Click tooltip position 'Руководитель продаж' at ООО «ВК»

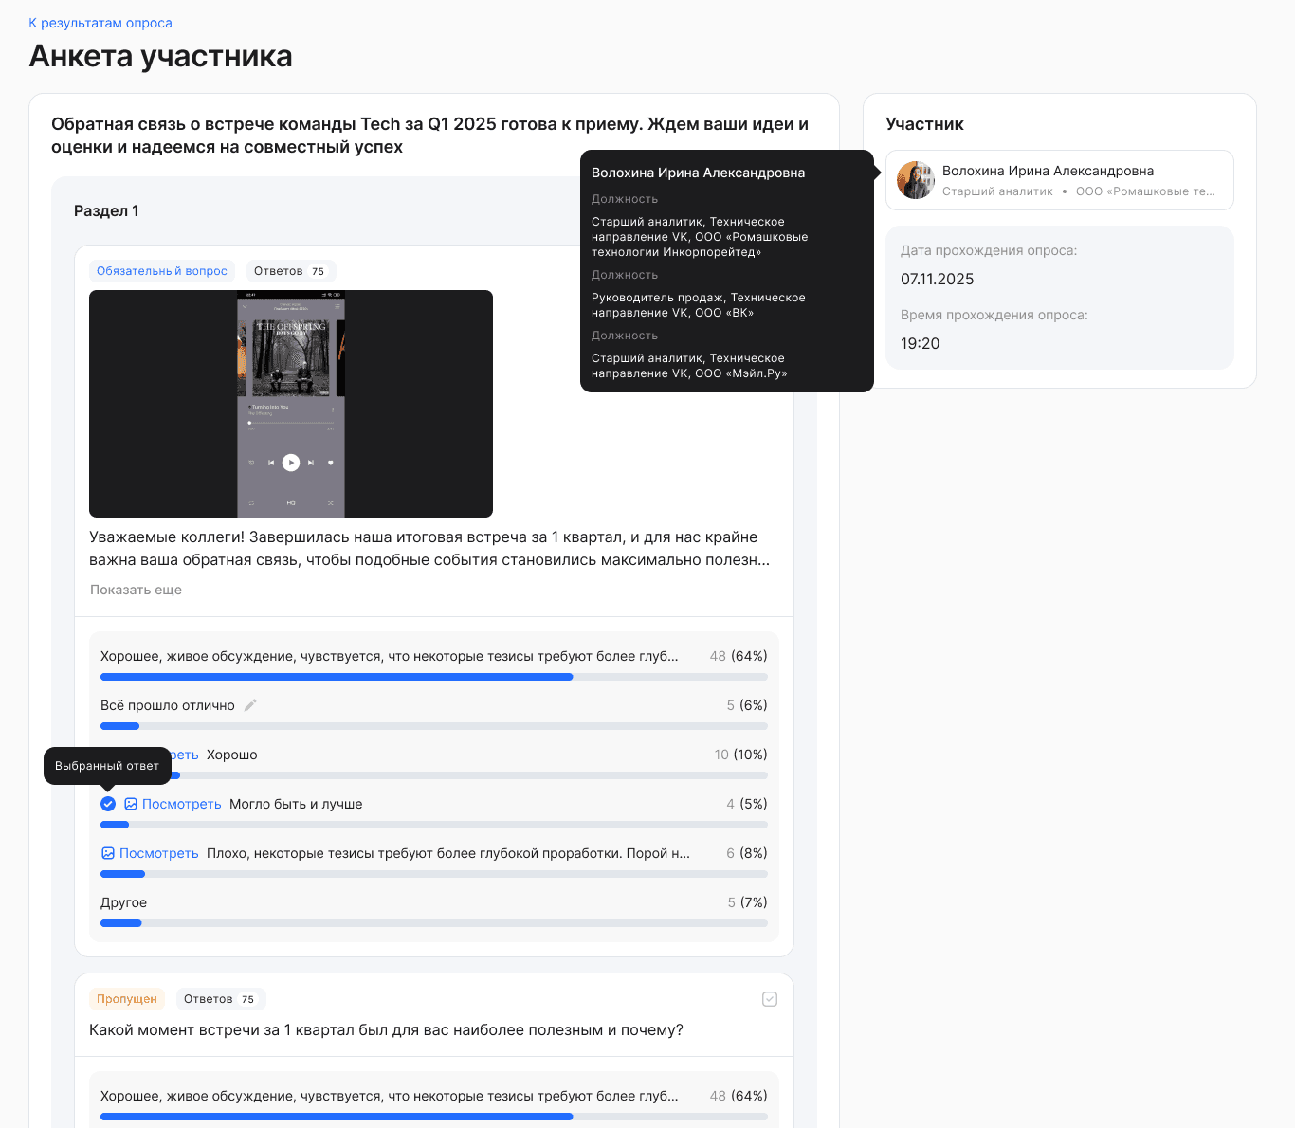[x=699, y=305]
